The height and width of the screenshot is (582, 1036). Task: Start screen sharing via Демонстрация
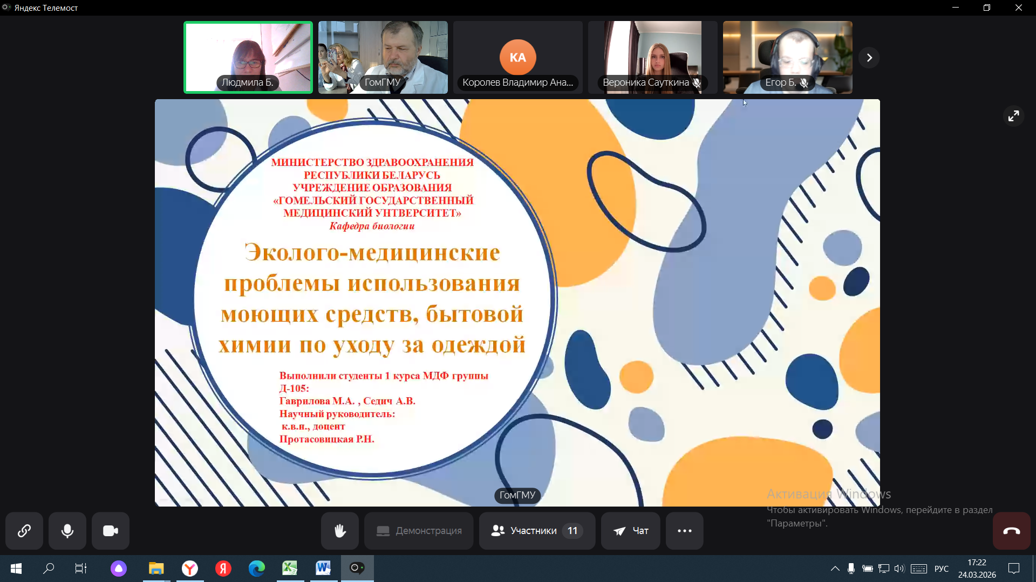tap(419, 531)
